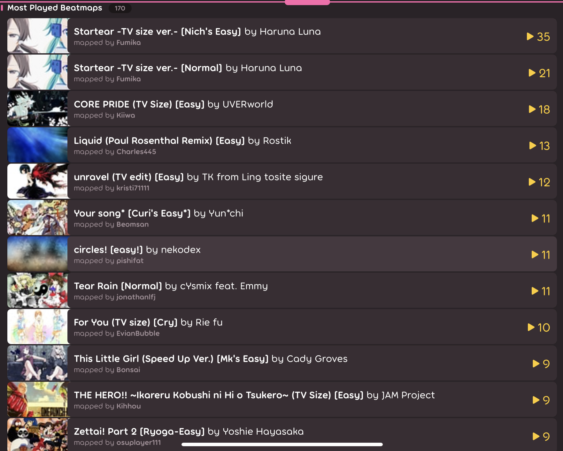Click the play count icon for Liquid remix

[533, 146]
